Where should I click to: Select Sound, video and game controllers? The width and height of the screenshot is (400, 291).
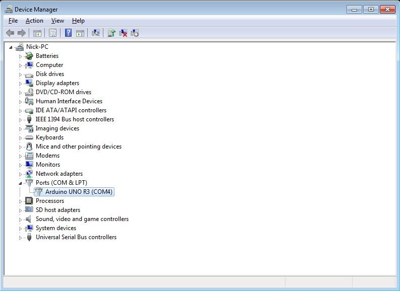point(82,219)
